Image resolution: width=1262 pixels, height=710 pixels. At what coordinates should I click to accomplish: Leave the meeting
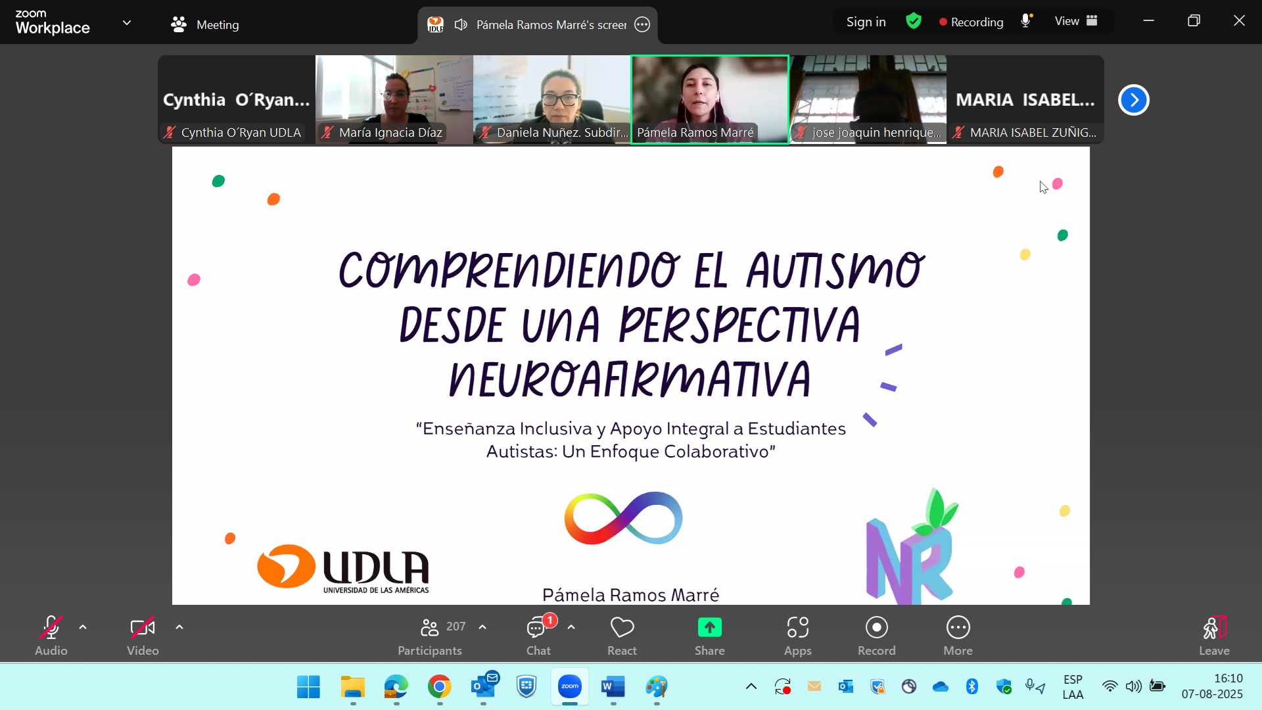[1214, 635]
